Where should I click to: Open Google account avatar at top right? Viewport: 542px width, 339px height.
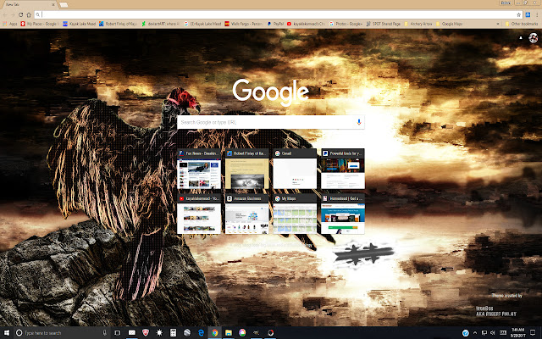(533, 38)
